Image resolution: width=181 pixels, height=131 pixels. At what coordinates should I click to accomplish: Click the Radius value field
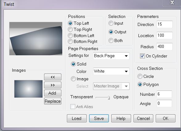coord(164,47)
